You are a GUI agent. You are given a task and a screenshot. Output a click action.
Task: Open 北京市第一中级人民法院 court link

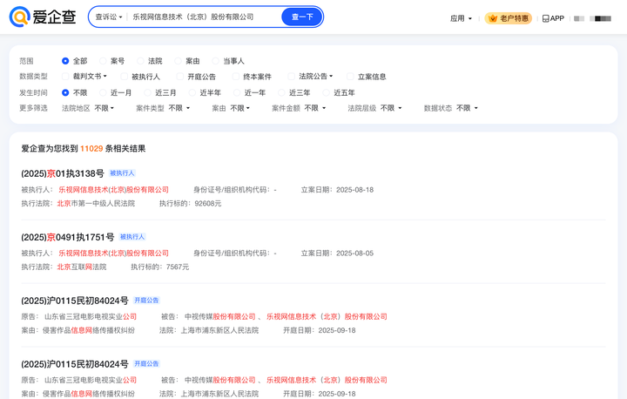pos(96,203)
